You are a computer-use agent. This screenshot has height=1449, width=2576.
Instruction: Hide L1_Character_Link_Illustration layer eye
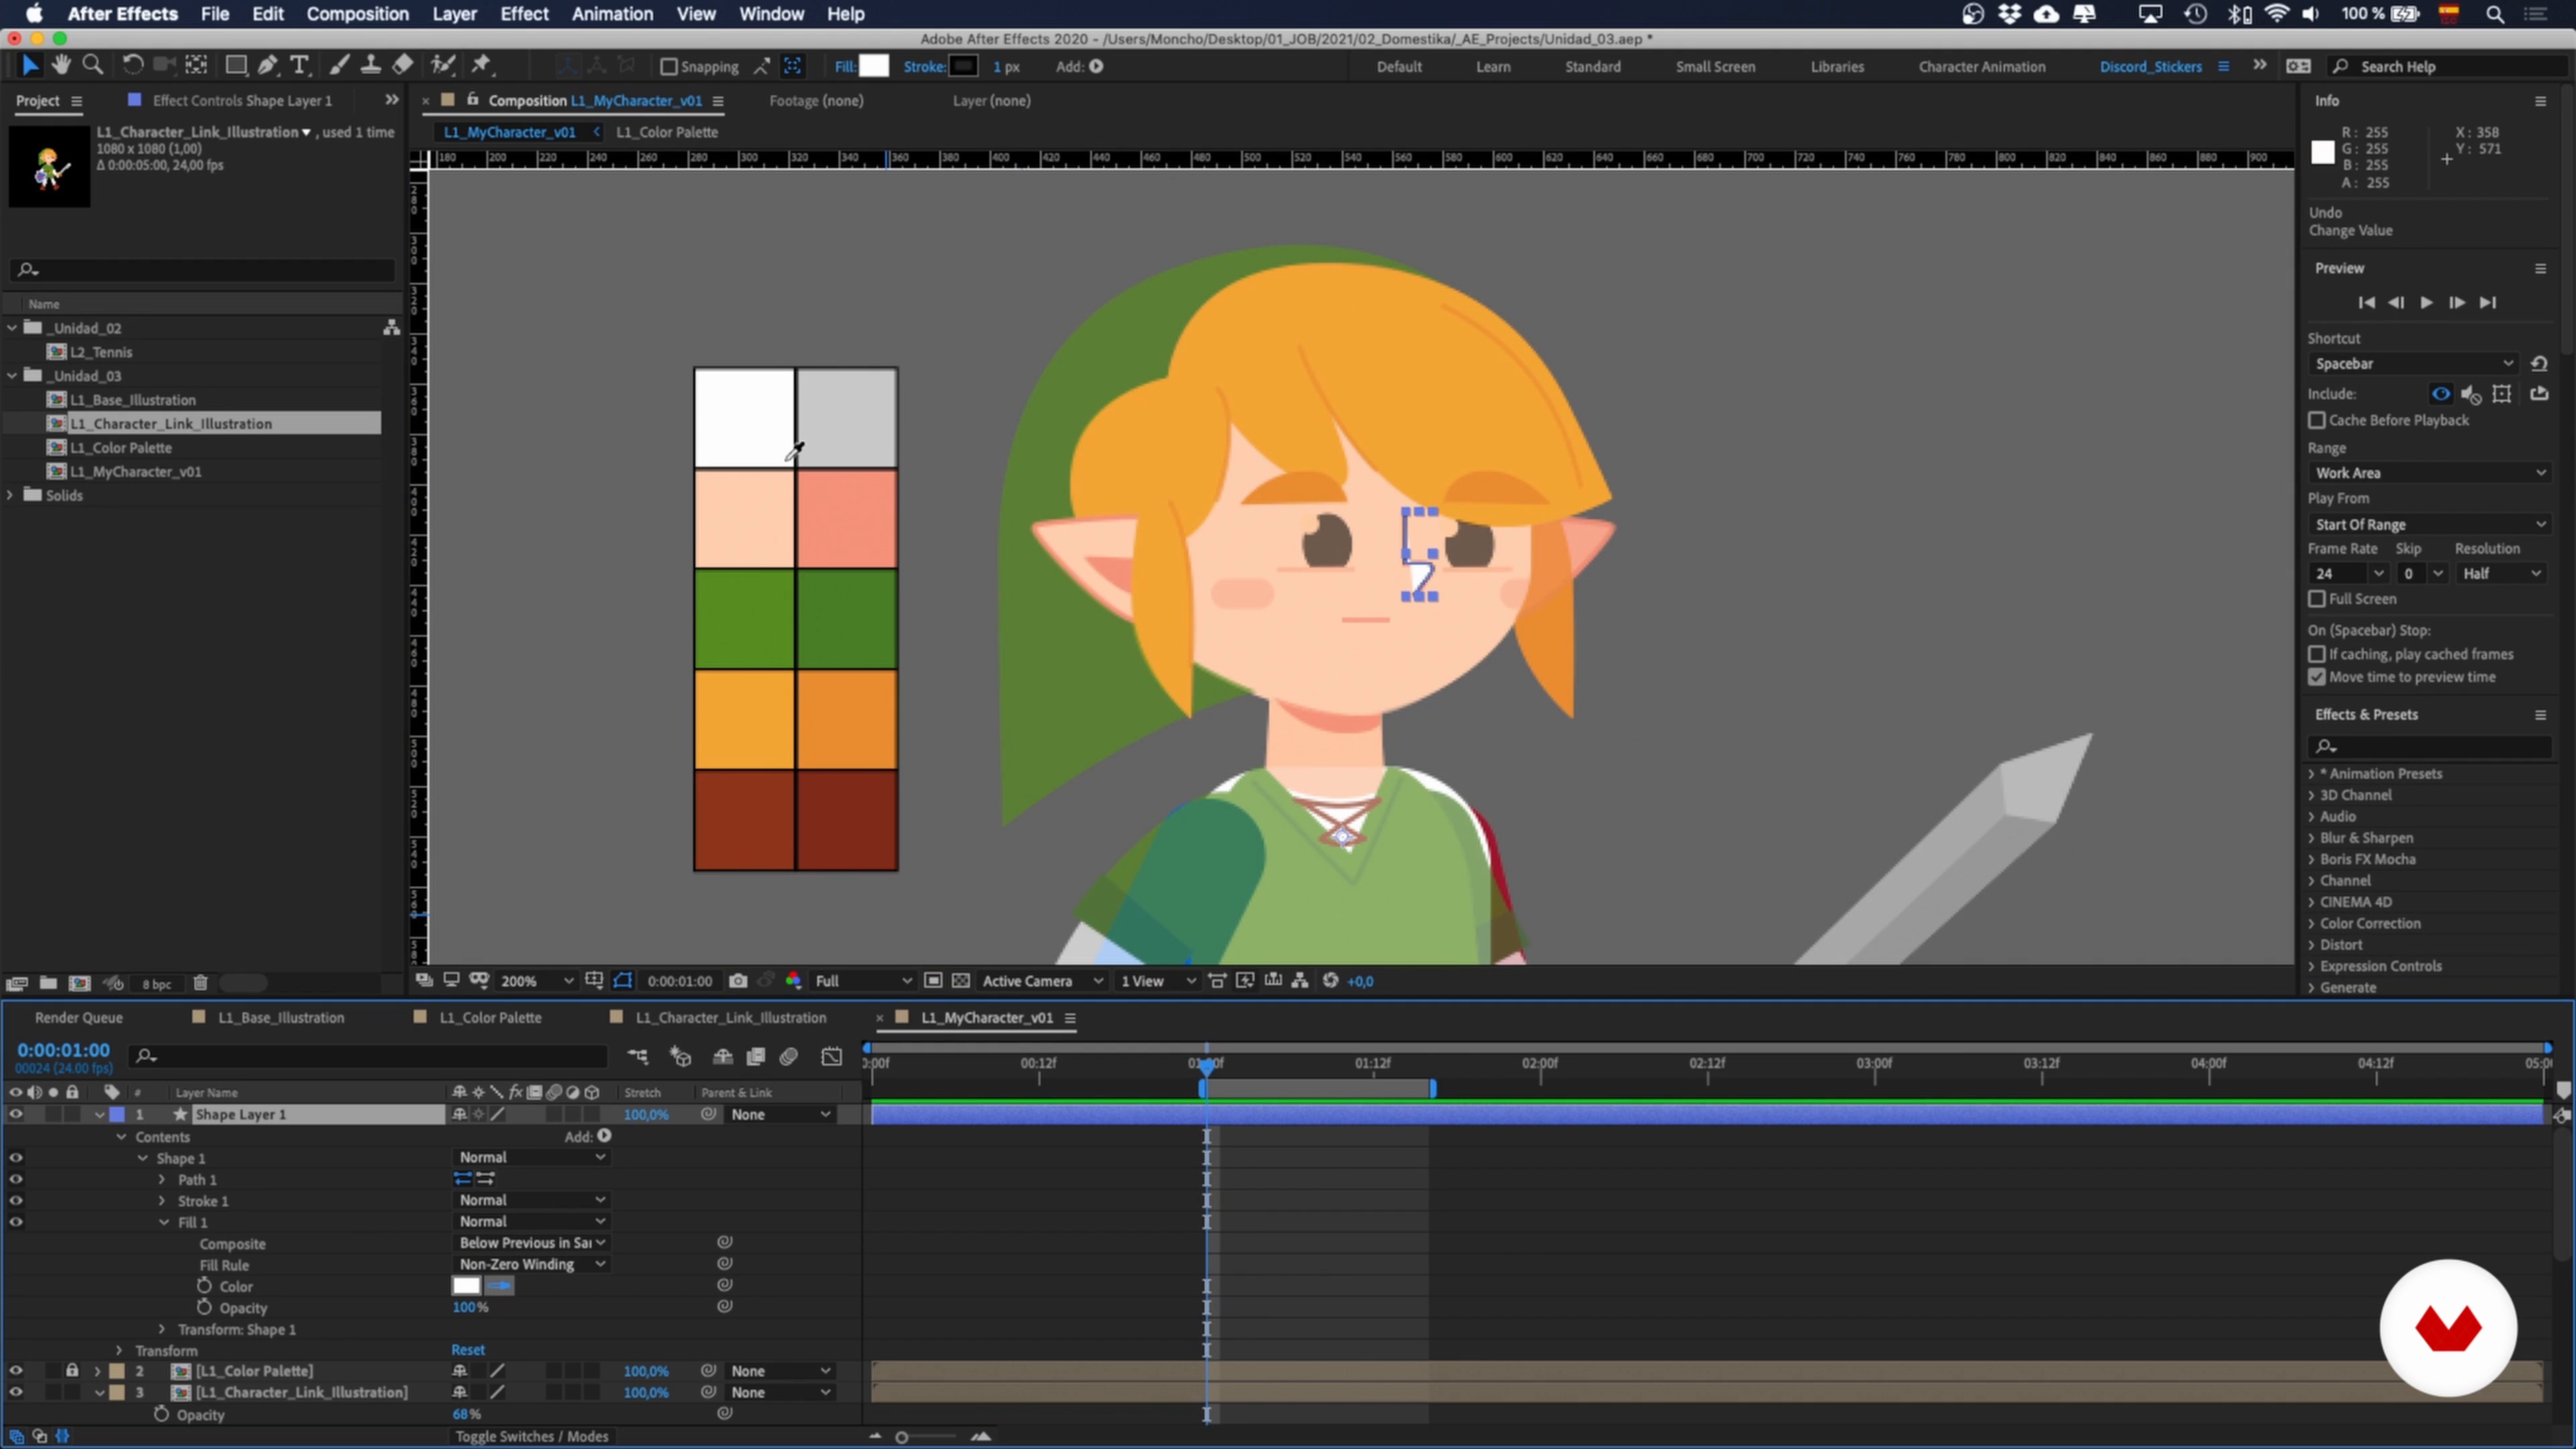pos(15,1392)
